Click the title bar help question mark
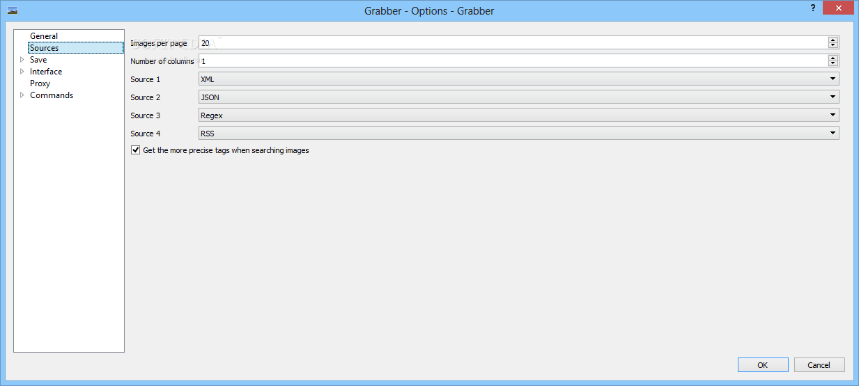The width and height of the screenshot is (859, 386). click(x=813, y=8)
